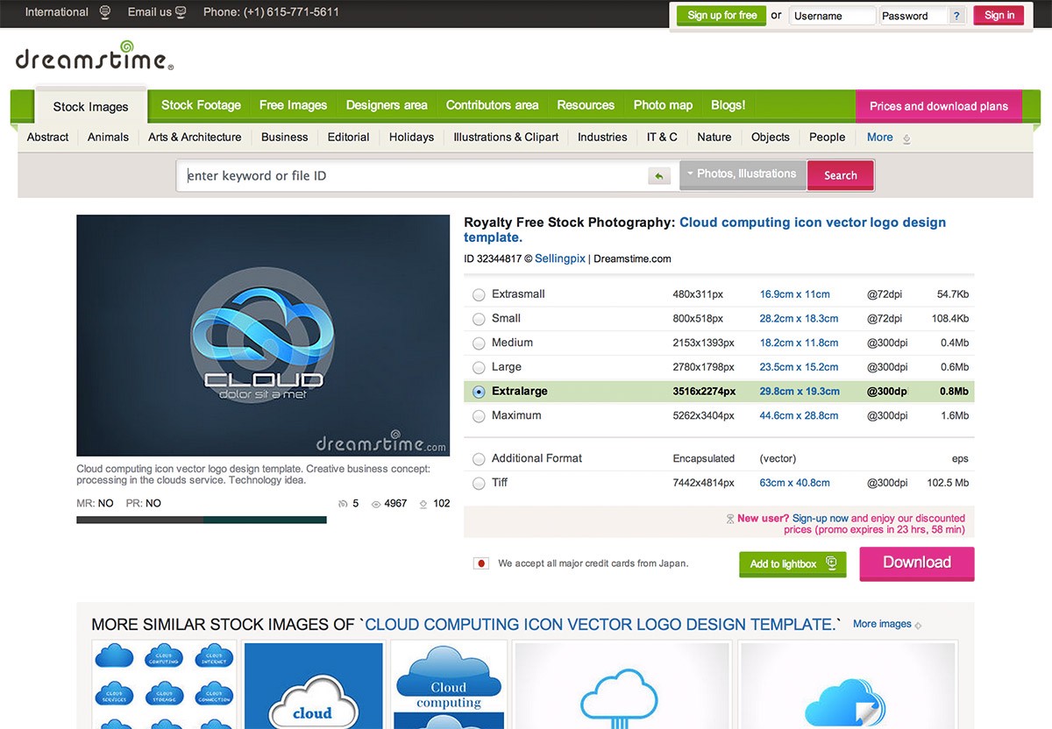Select the Extrasmall size radio button
1052x729 pixels.
pos(479,294)
